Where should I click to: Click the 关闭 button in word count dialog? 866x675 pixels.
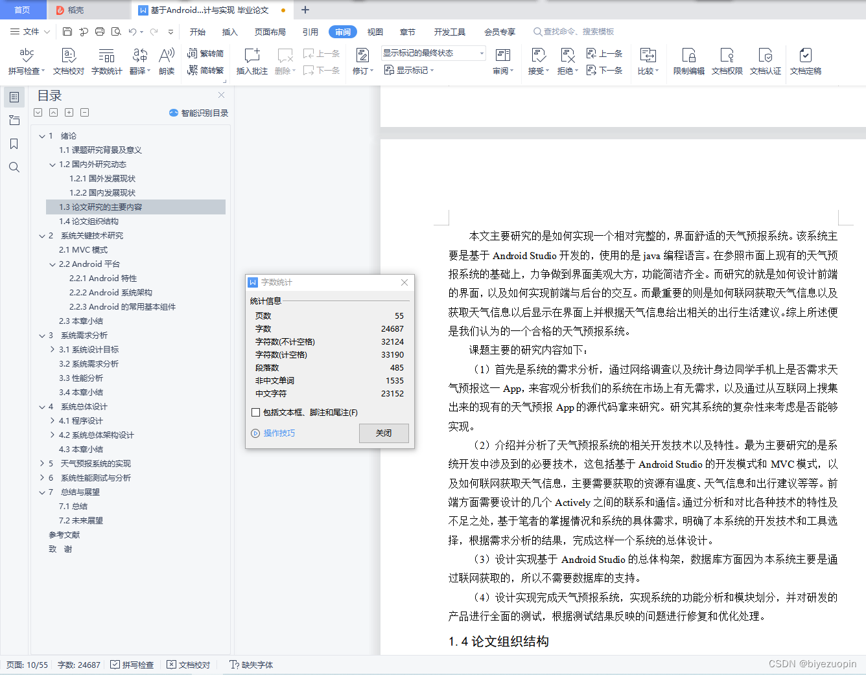click(384, 433)
